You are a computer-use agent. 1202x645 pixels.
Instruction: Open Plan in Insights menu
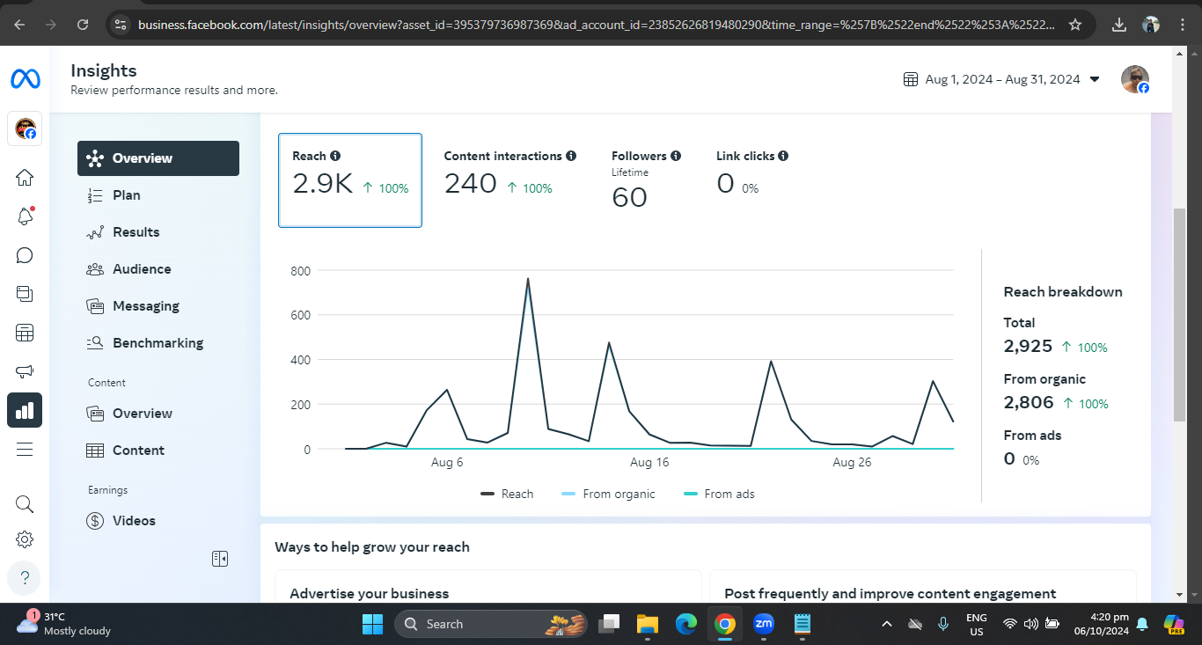(158, 195)
